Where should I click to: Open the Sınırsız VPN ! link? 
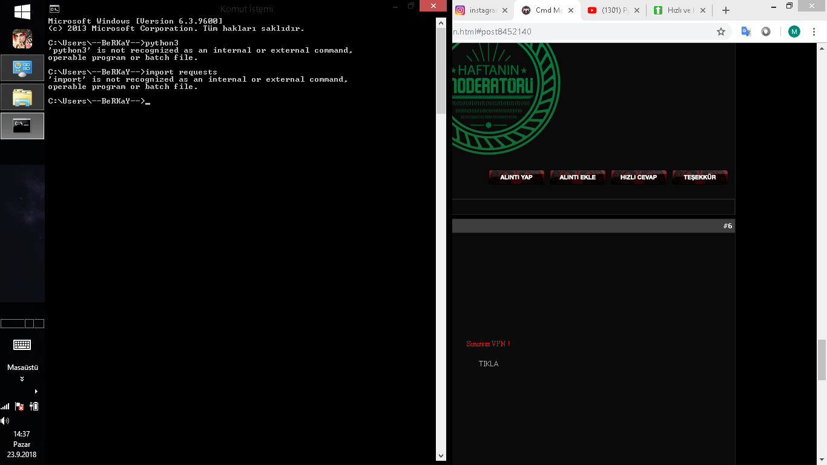(x=488, y=344)
